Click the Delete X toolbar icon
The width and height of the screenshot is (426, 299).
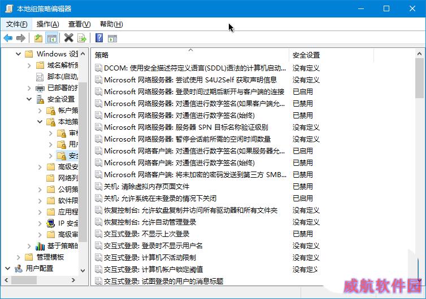click(x=69, y=38)
